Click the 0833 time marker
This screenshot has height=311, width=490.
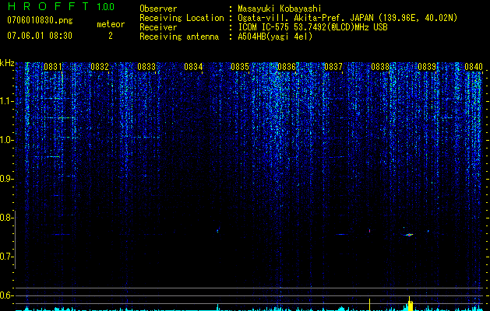(146, 66)
